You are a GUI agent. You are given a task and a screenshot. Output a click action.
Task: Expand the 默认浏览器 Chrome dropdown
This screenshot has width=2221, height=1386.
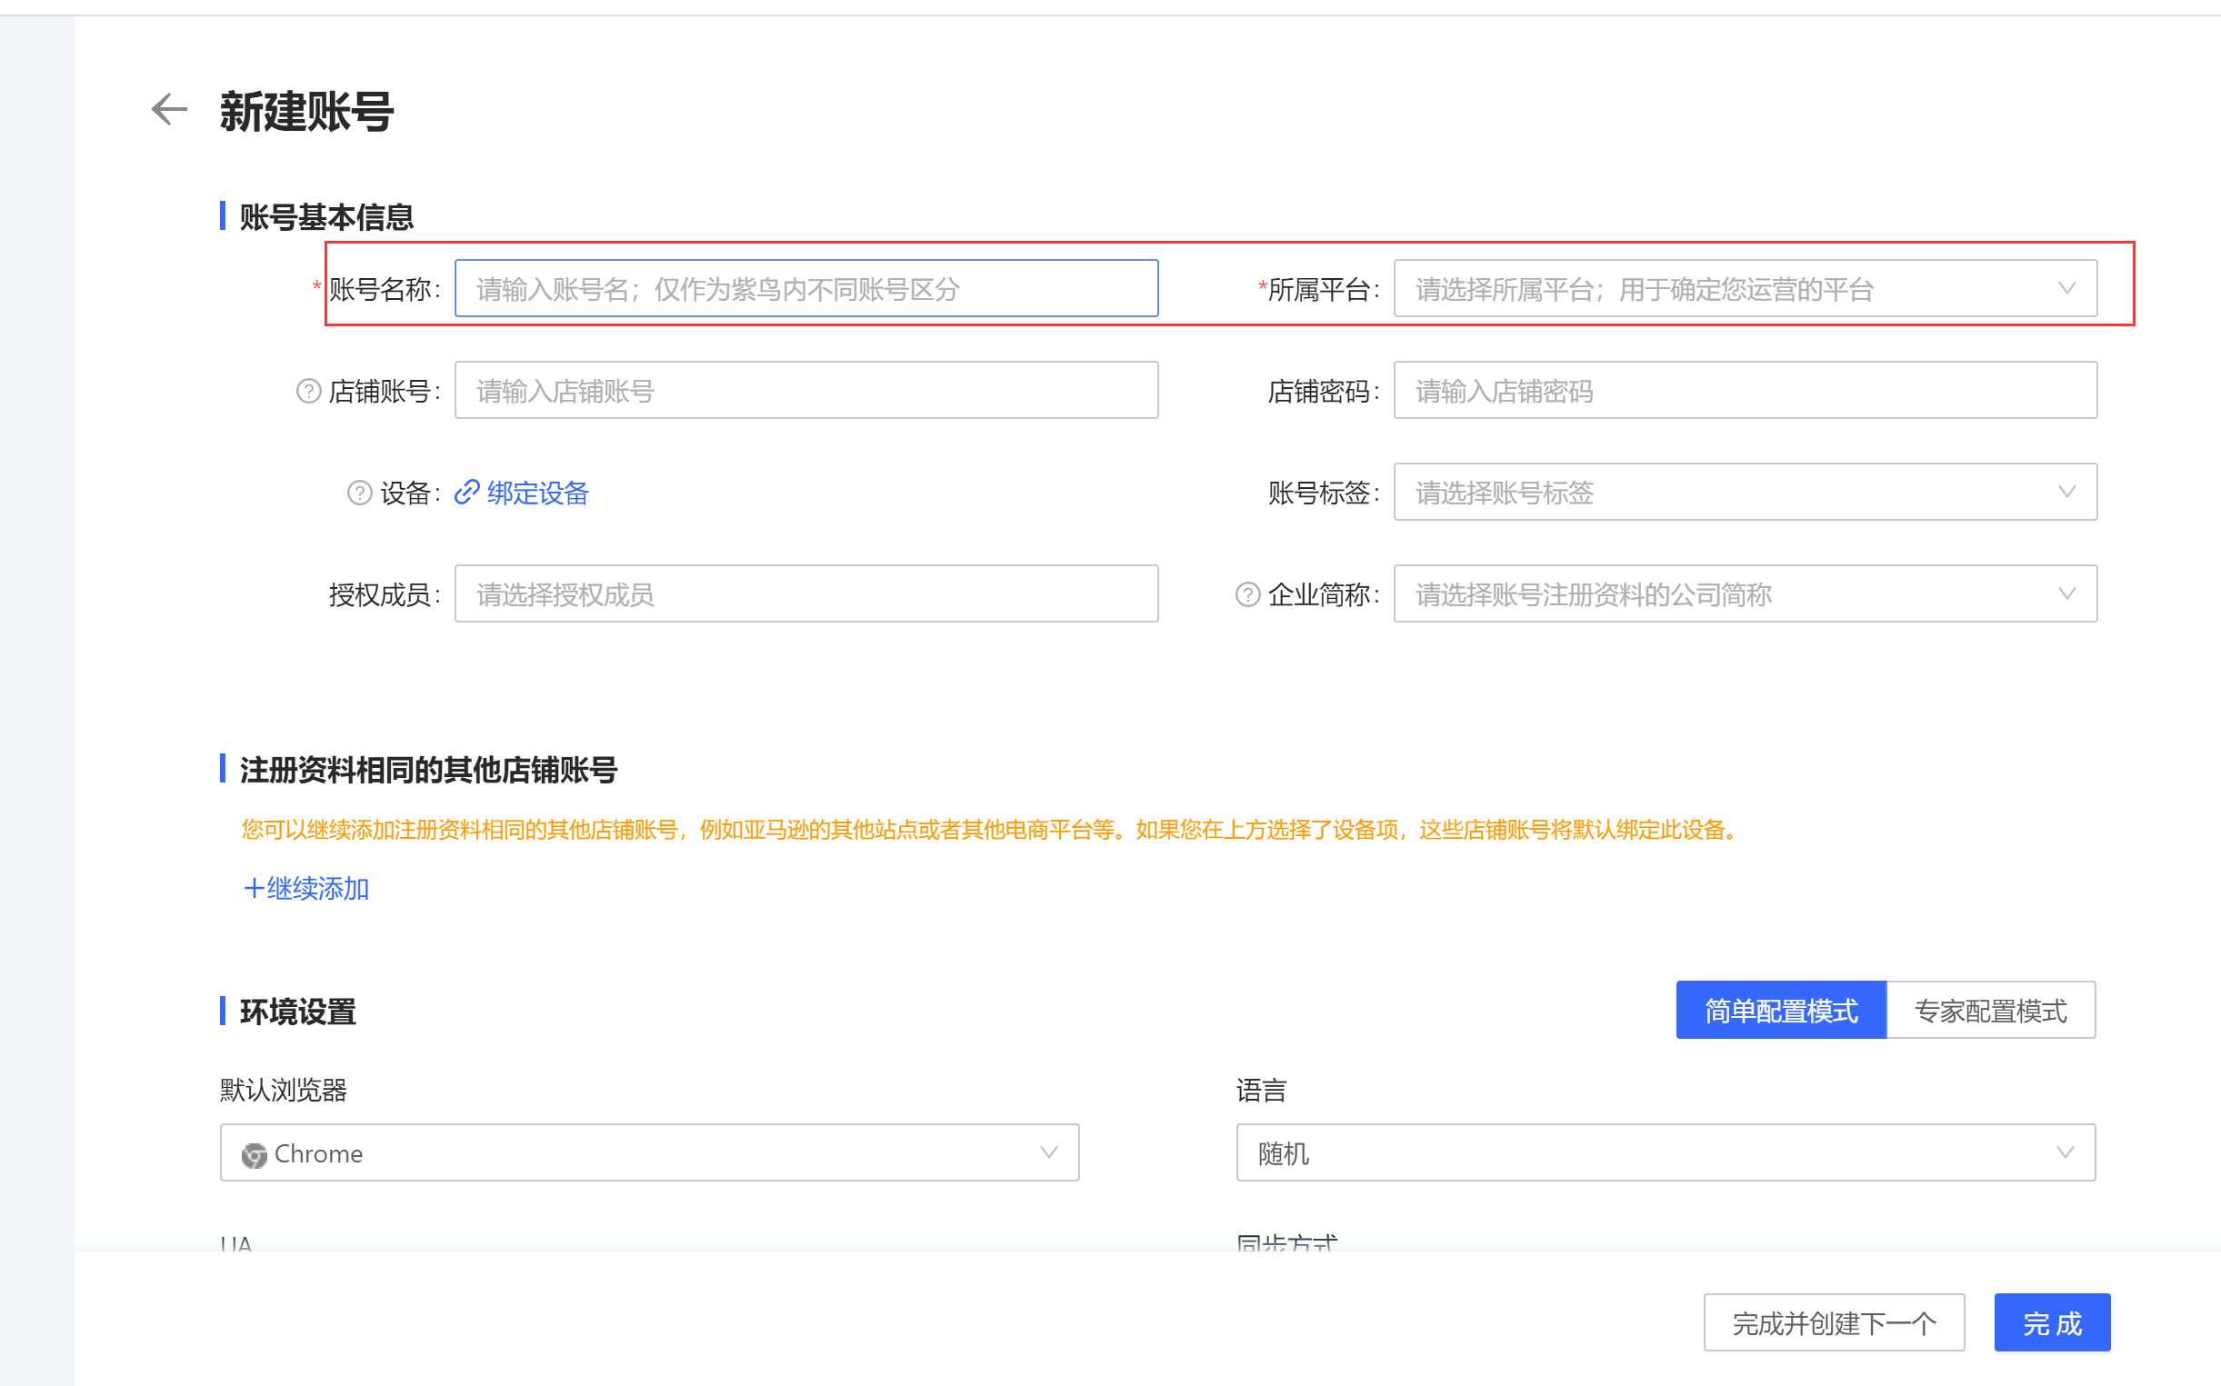pos(648,1153)
